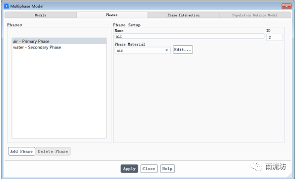Viewport: 295px width, 179px height.
Task: Click the Multiphase Model window icon
Action: (6, 6)
